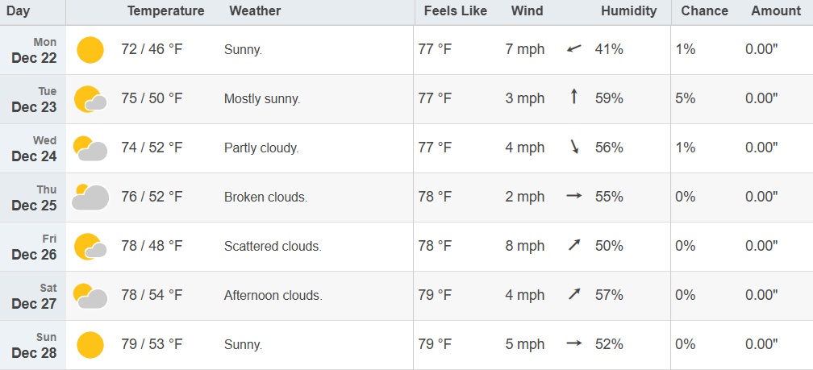The width and height of the screenshot is (813, 370).
Task: Click the wind direction arrow for Monday
Action: [573, 49]
